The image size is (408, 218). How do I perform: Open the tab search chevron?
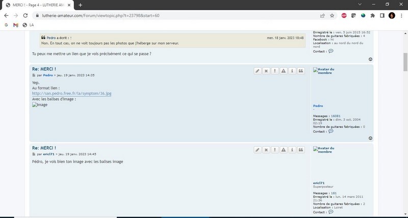point(360,4)
